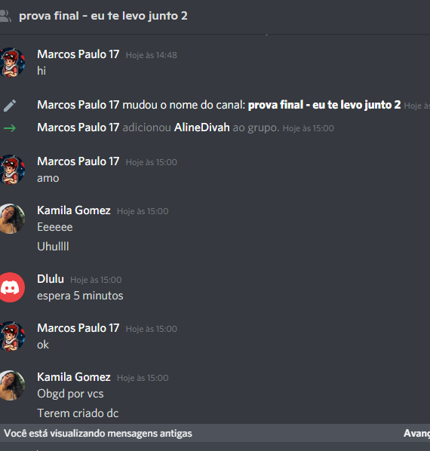This screenshot has width=430, height=451.
Task: Click Kamila Gomez's name above 'Eeeeee'
Action: [x=74, y=210]
